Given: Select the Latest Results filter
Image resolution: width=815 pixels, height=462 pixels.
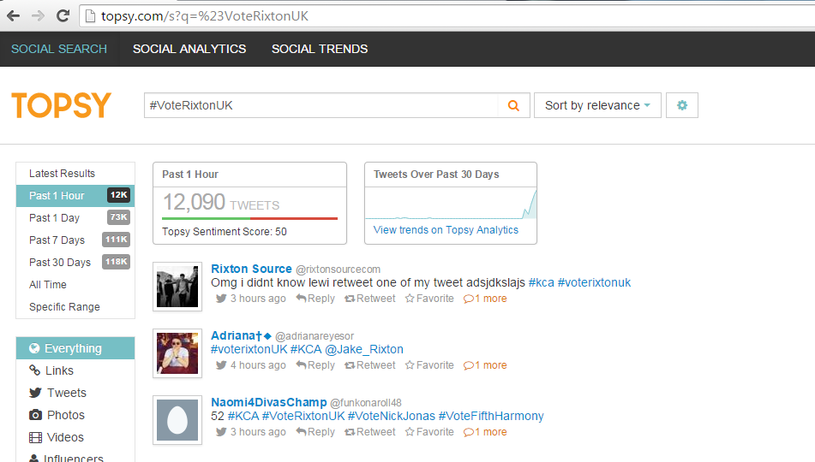Looking at the screenshot, I should [x=75, y=174].
